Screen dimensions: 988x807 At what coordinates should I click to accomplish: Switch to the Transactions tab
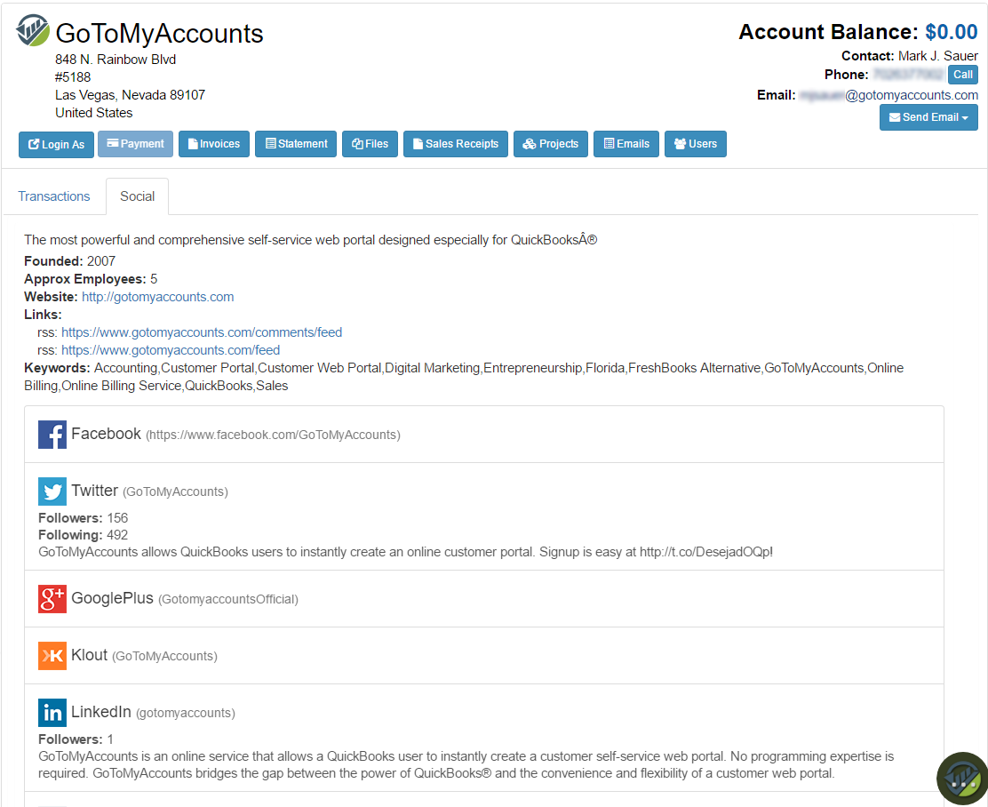tap(54, 196)
